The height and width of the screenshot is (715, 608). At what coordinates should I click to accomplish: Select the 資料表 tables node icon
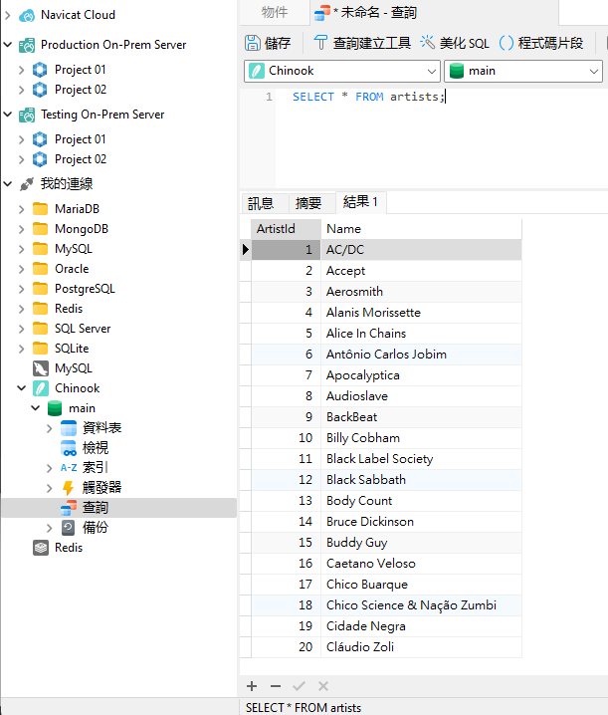pyautogui.click(x=69, y=428)
